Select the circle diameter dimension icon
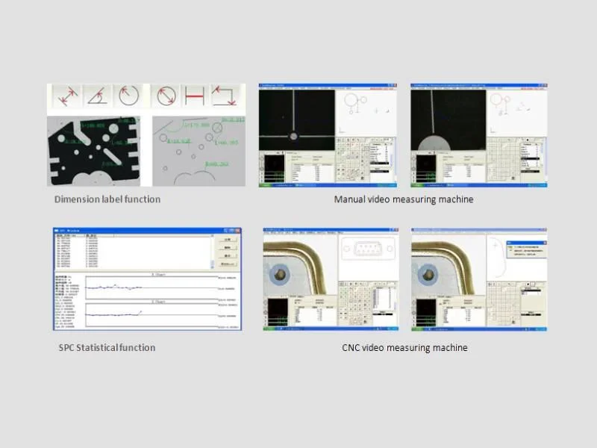 pyautogui.click(x=166, y=96)
